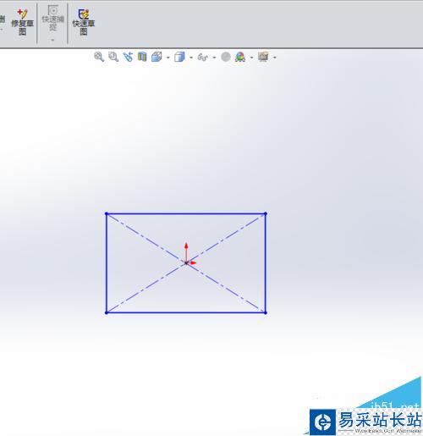
Task: Click the Zoom to Area icon
Action: [113, 57]
